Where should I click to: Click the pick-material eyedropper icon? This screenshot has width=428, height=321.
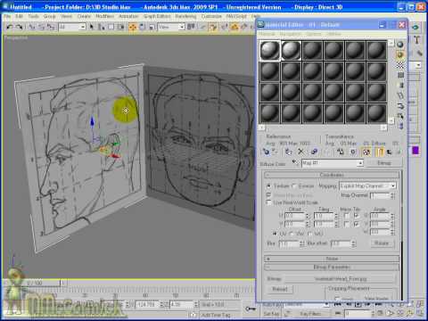[295, 162]
